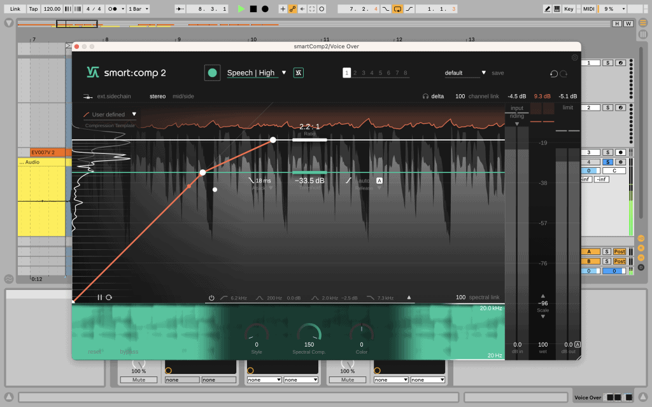Click the pause icon in the spectrum display
The width and height of the screenshot is (652, 407).
(101, 297)
